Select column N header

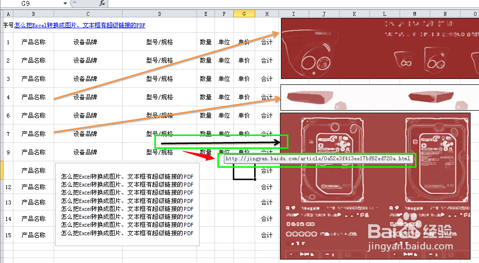click(x=445, y=14)
